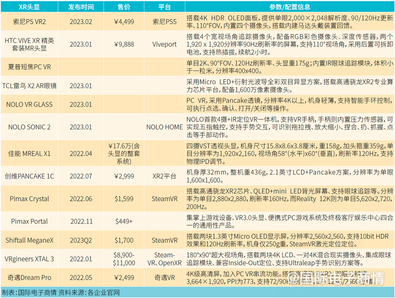Click the 索尼PS VR2 specs description text
This screenshot has width=395, height=298.
[289, 22]
